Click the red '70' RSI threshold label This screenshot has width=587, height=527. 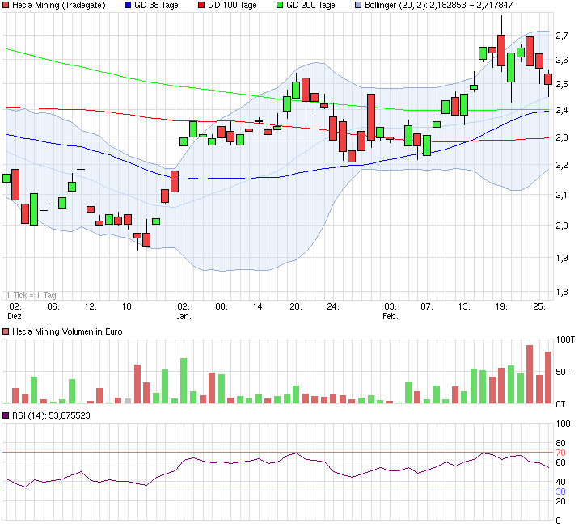coord(560,453)
